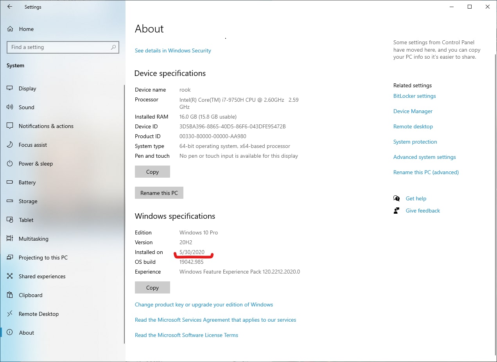Click the Version value 20H2

pyautogui.click(x=186, y=242)
